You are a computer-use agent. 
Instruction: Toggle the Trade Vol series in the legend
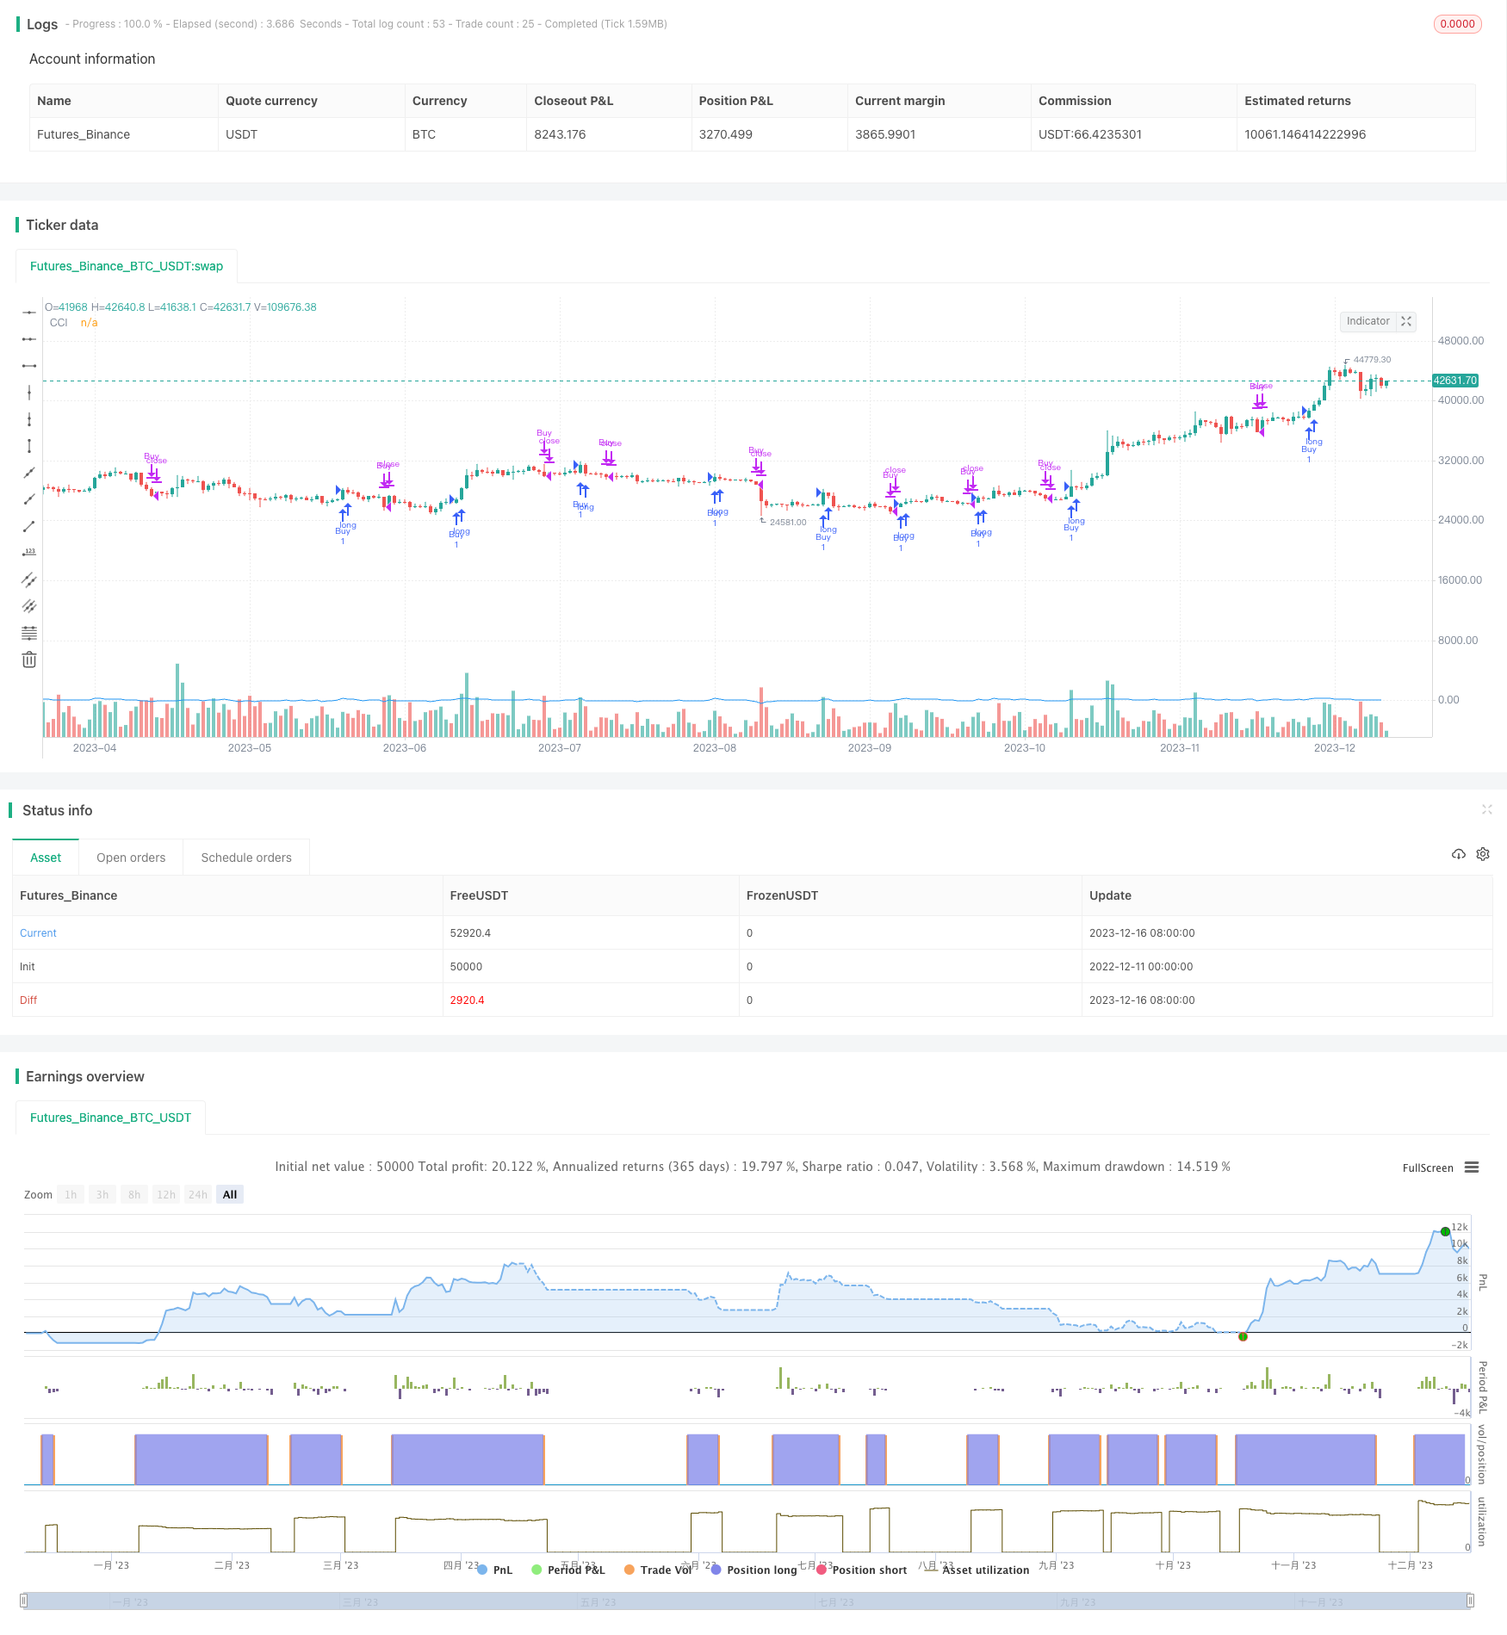[658, 1570]
